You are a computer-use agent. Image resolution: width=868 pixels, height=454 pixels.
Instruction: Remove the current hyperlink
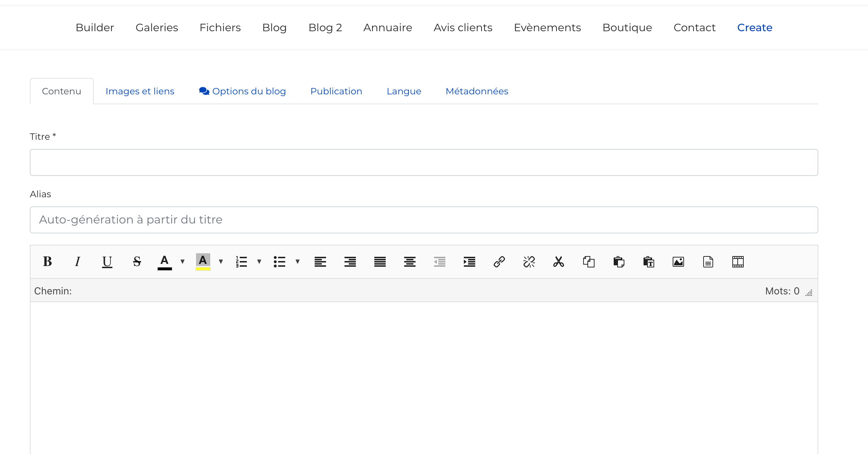(x=529, y=262)
